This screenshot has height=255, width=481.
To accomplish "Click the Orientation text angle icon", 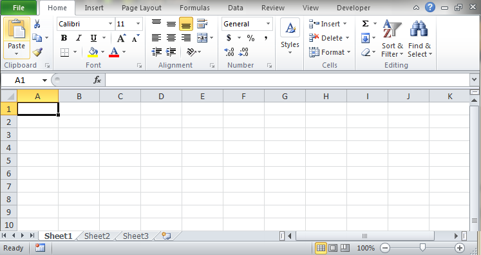I will [x=191, y=52].
